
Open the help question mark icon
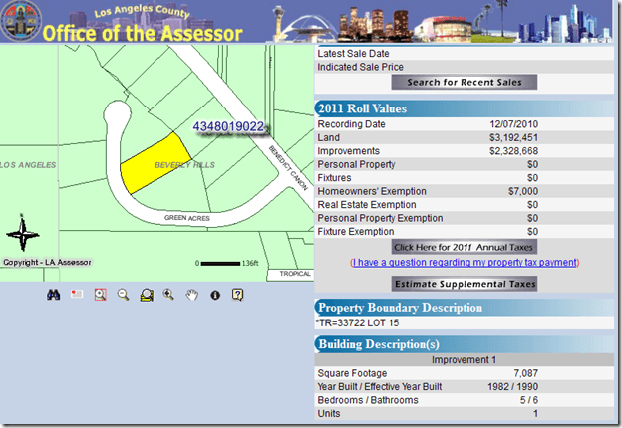point(237,295)
